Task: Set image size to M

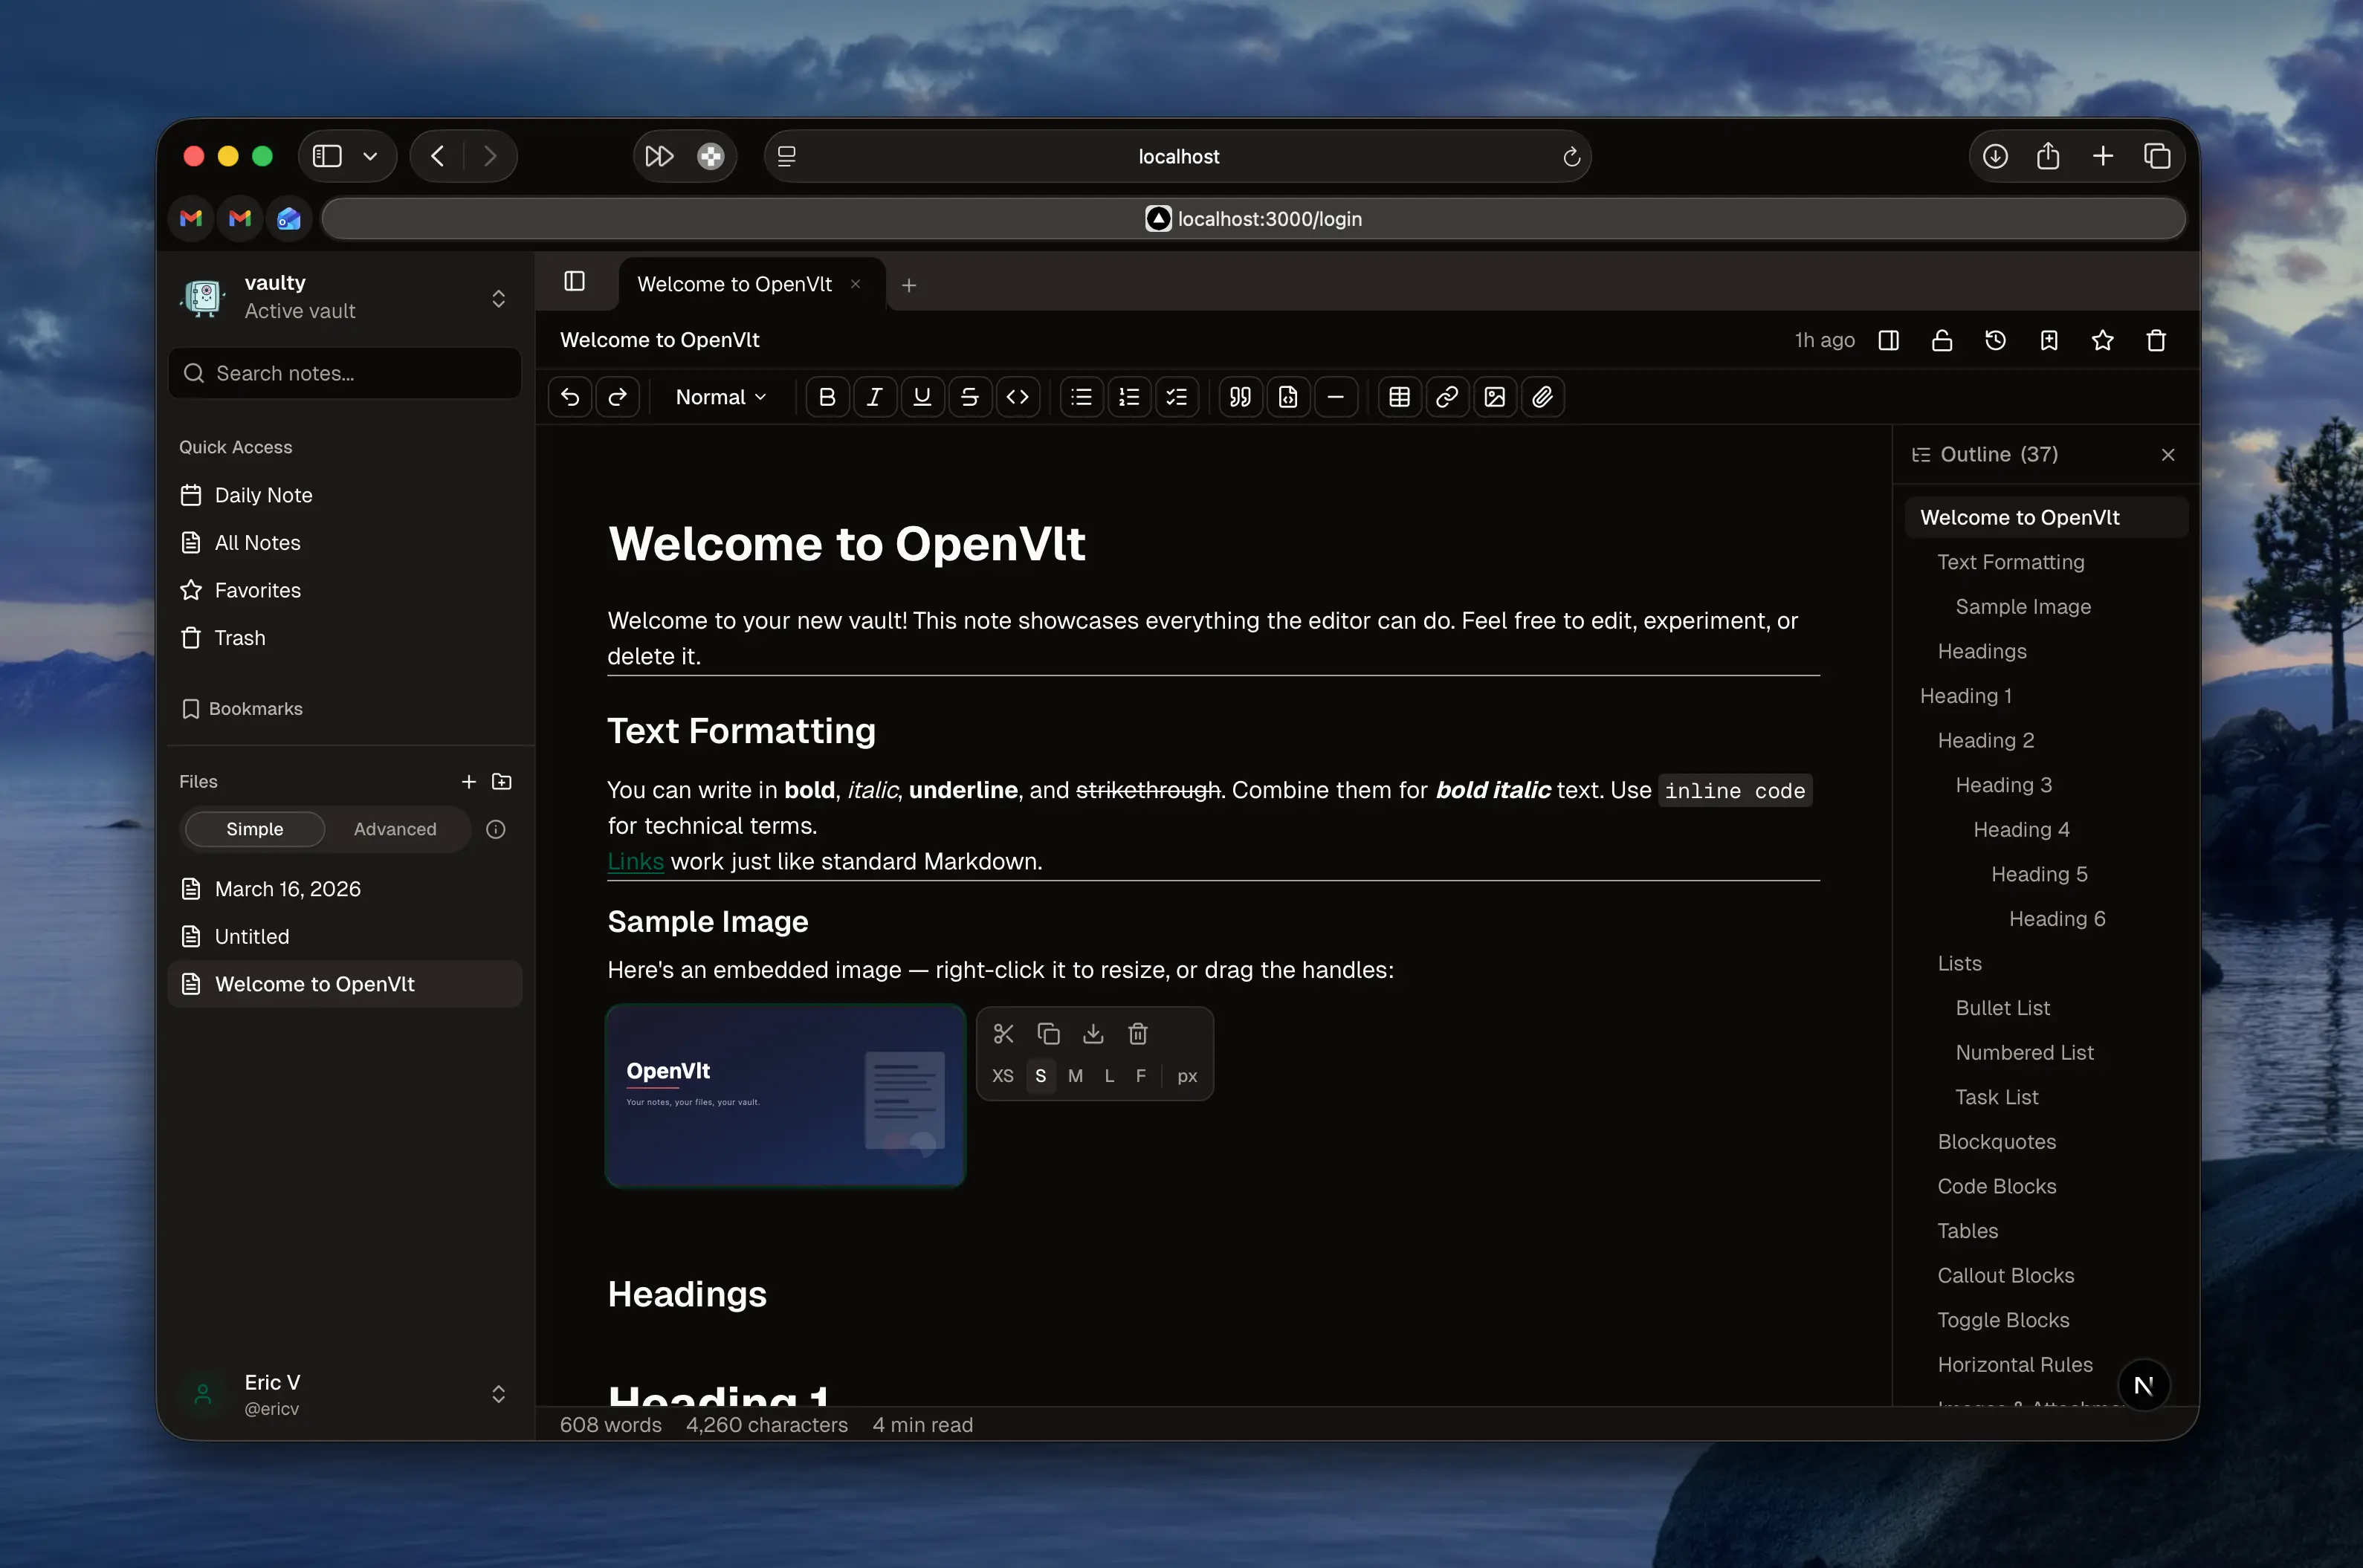Action: 1075,1076
